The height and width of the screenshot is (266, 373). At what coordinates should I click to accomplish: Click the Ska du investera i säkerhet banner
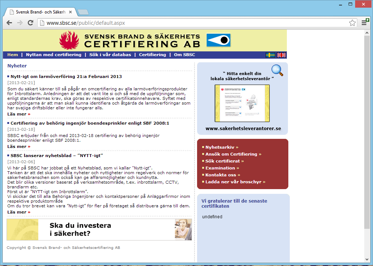tap(99, 230)
